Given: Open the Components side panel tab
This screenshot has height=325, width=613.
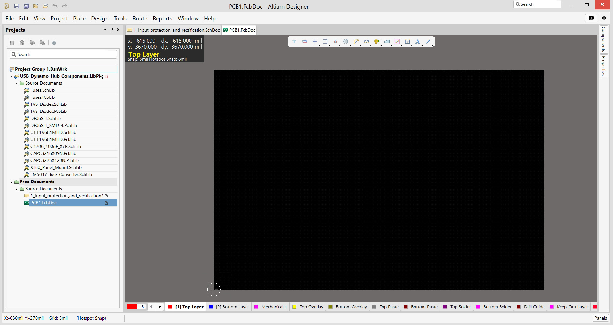Looking at the screenshot, I should pos(604,39).
